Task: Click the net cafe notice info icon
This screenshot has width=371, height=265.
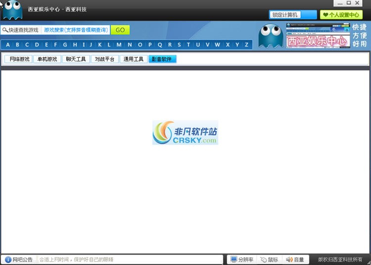Action: point(8,260)
